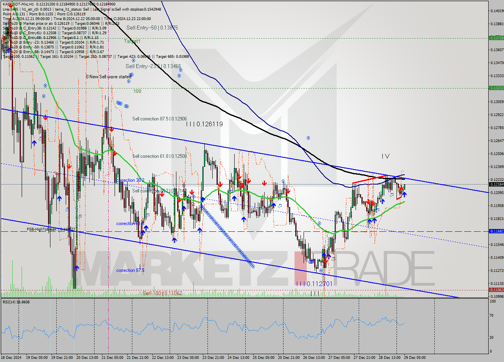Viewport: 504px width, 362px height.
Task: Click the green 0.13202 price tag
Action: tap(496, 88)
